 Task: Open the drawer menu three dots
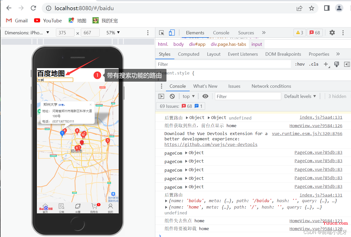pyautogui.click(x=161, y=86)
